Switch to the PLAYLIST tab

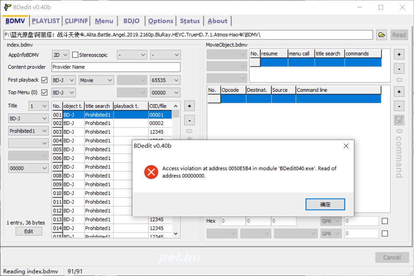(46, 21)
